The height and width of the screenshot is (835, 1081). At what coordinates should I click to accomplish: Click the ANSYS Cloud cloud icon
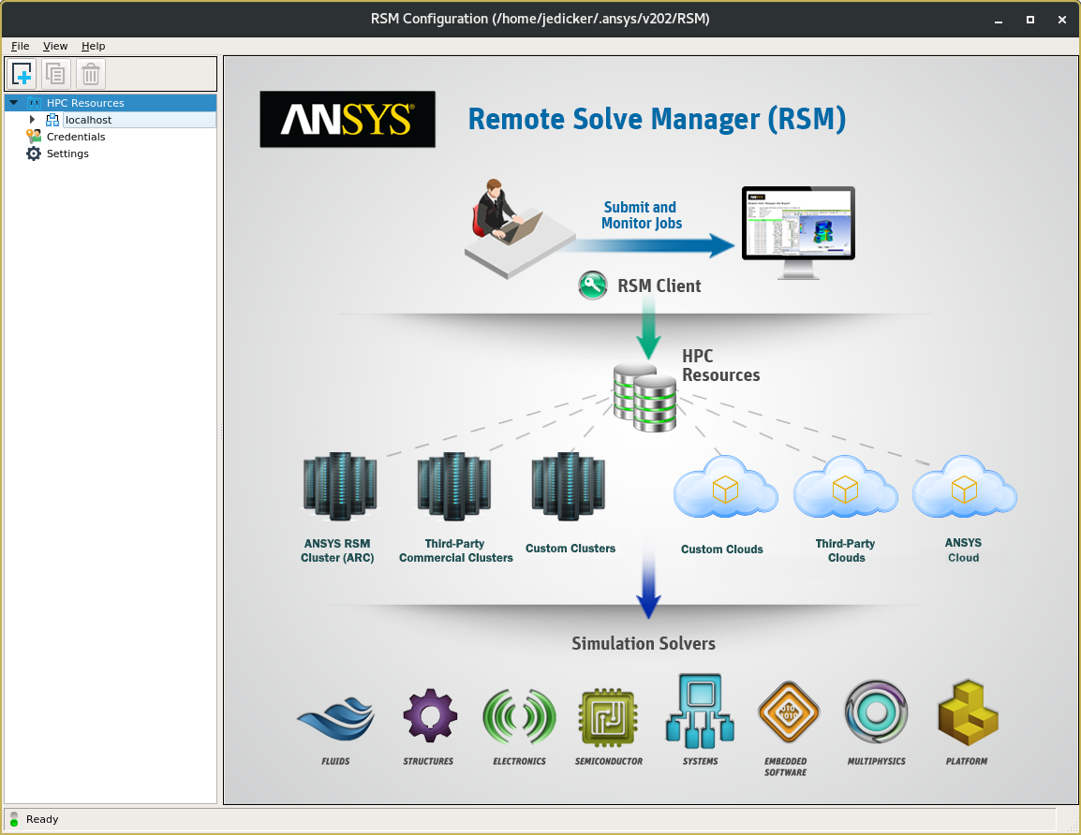(965, 488)
